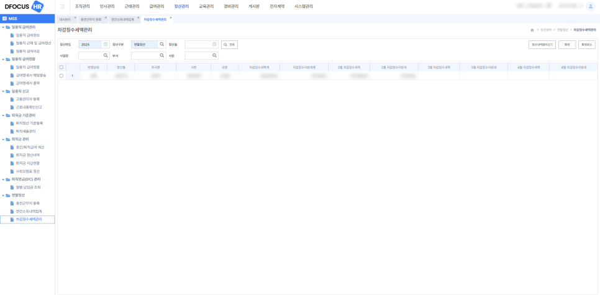Open the 전자계약 top menu
This screenshot has width=600, height=295.
277,6
